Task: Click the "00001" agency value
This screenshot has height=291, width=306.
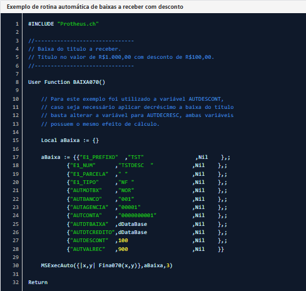Action: [x=129, y=207]
